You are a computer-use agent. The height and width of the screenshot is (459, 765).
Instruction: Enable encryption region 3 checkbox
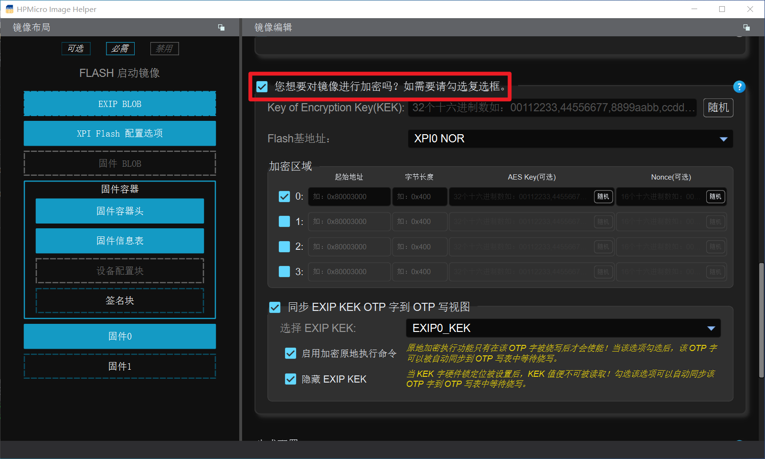pos(284,271)
